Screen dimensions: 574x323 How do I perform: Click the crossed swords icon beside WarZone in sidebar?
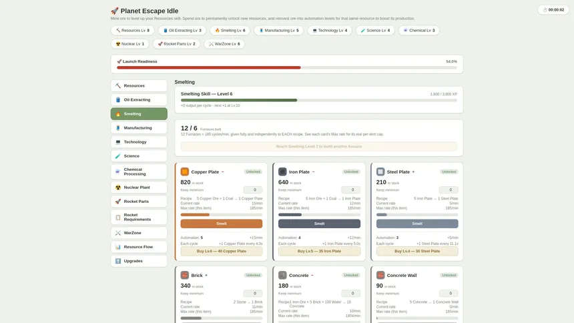(118, 233)
